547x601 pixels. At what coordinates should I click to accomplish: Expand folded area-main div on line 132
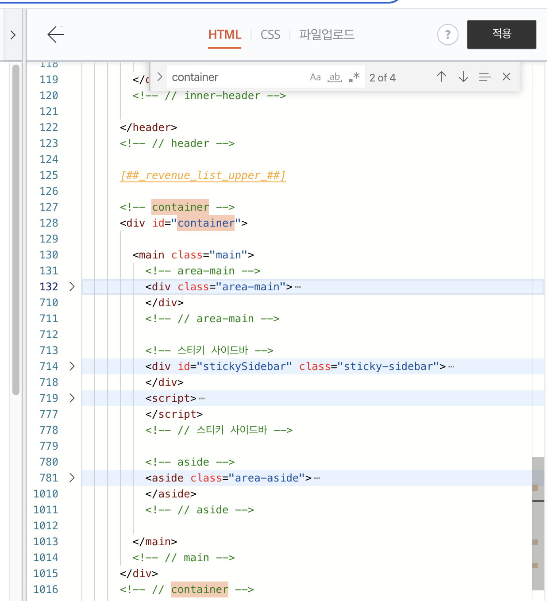[72, 287]
